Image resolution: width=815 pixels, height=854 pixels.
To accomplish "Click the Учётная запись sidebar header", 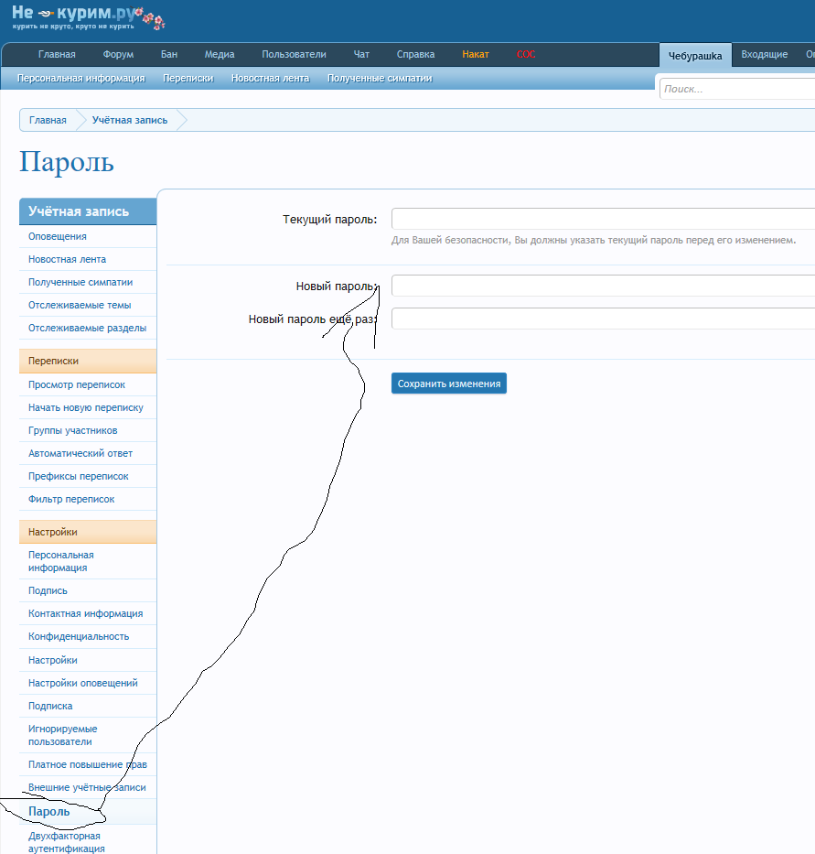I will pyautogui.click(x=88, y=211).
